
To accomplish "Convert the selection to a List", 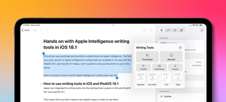I will pyautogui.click(x=166, y=79).
